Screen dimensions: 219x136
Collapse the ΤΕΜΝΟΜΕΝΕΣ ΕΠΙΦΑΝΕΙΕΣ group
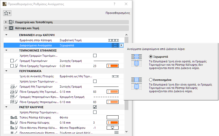[6, 50]
